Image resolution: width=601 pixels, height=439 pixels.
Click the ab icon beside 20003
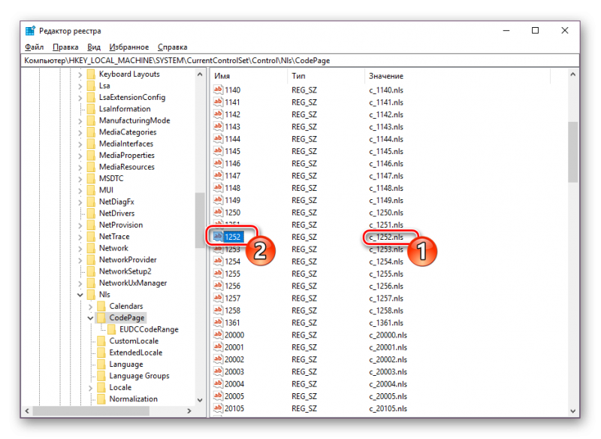click(x=218, y=371)
